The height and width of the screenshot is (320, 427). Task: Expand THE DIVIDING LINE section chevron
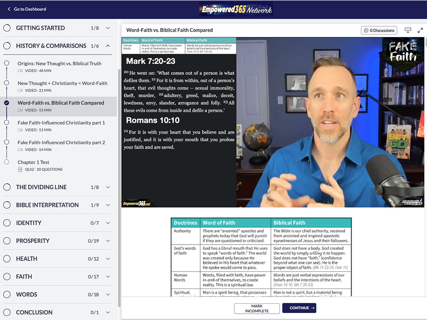click(108, 187)
